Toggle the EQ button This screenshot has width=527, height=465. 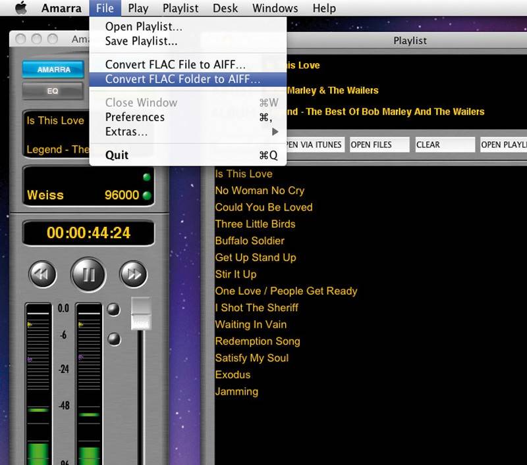(x=53, y=91)
